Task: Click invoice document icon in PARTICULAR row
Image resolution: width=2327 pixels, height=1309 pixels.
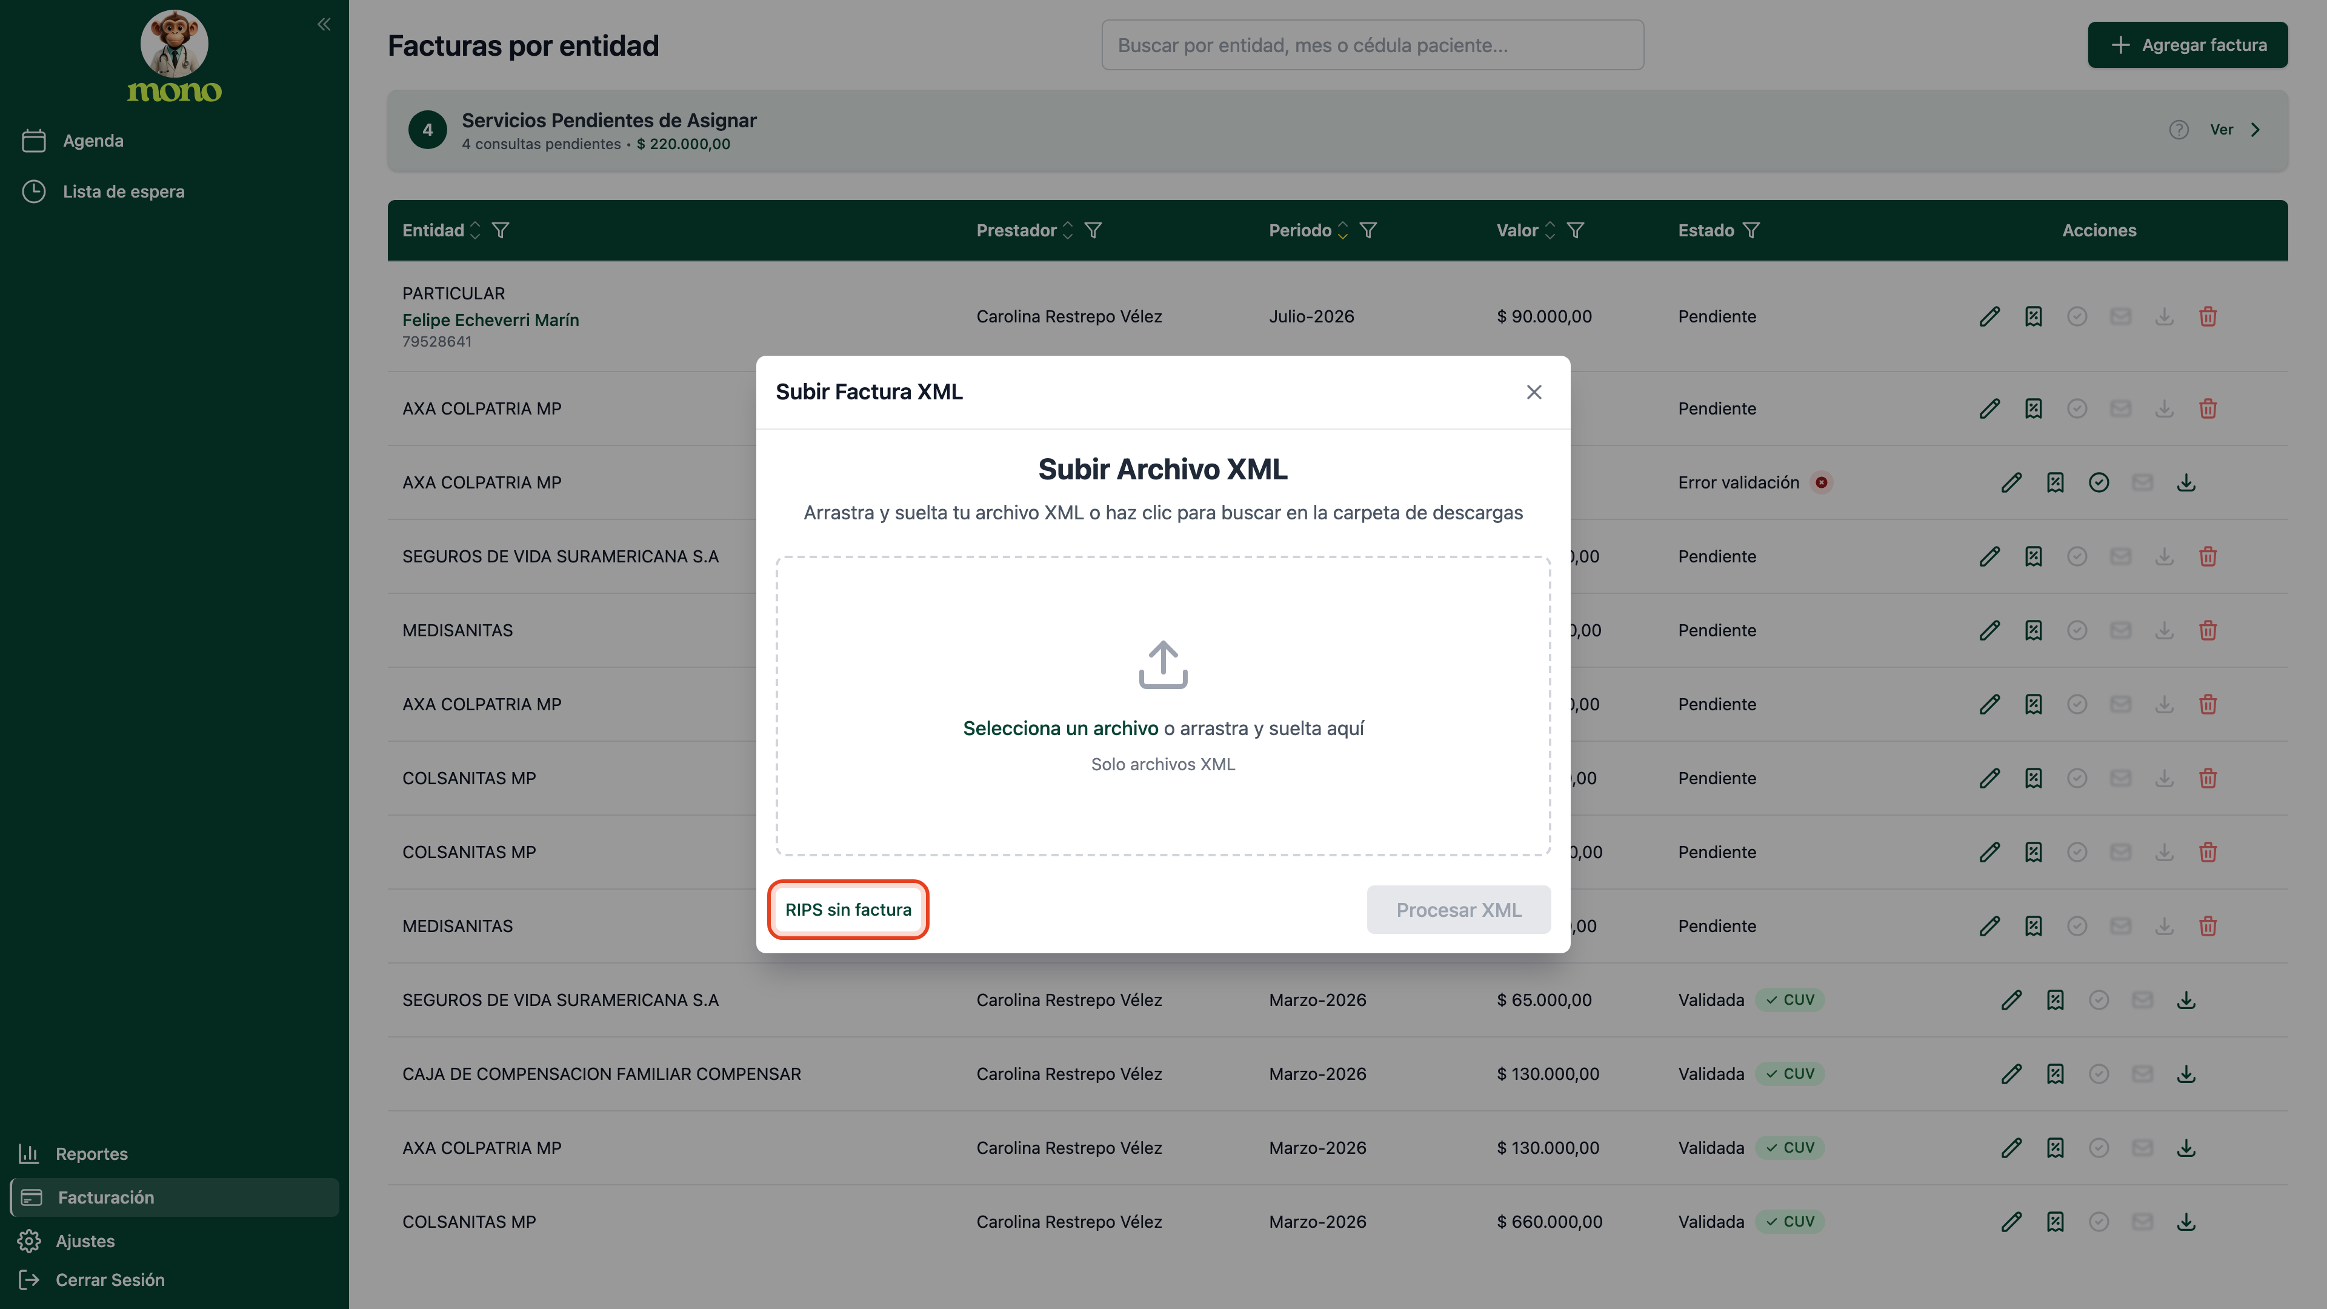Action: (2032, 317)
